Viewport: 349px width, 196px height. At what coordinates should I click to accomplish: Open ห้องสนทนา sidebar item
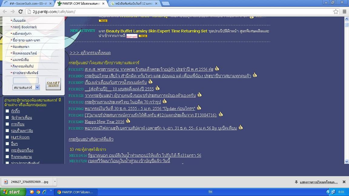21,47
